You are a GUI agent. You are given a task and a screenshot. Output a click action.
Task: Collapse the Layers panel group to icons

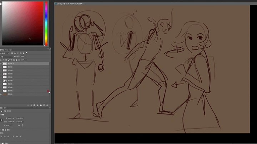coord(48,48)
